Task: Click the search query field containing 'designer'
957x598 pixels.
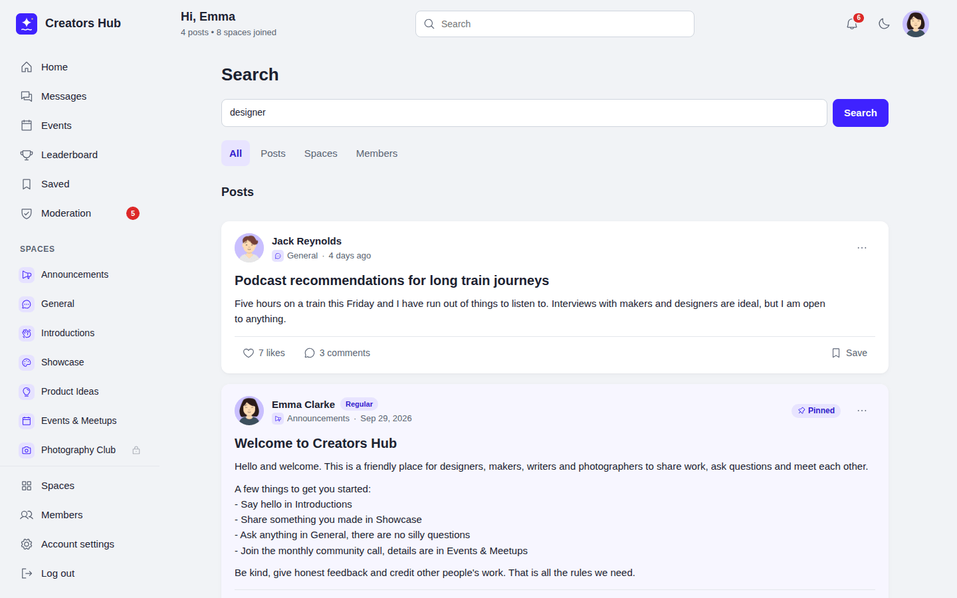Action: coord(524,113)
